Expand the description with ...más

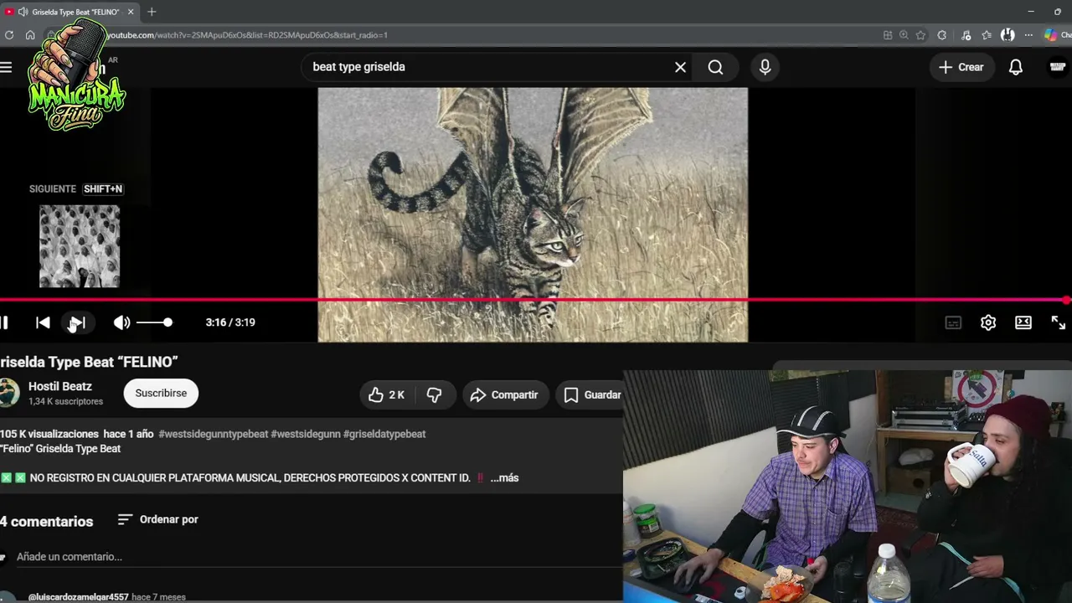coord(504,478)
